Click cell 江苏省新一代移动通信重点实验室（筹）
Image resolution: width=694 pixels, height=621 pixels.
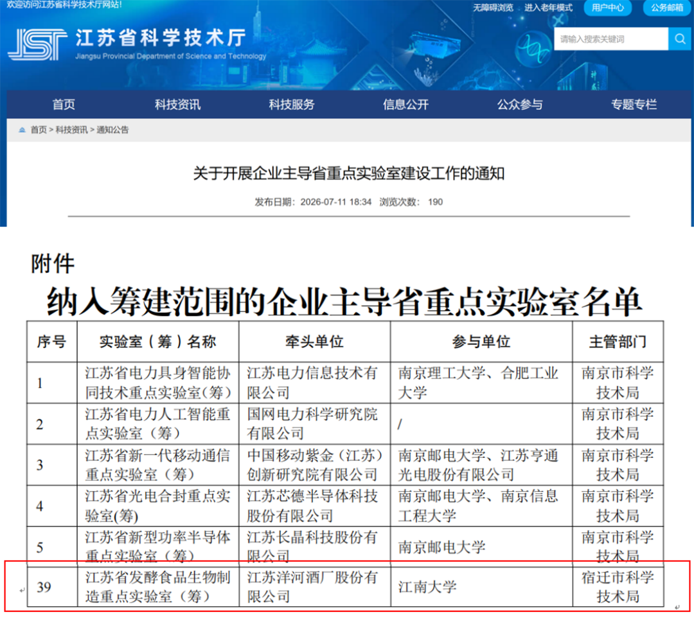coord(158,465)
